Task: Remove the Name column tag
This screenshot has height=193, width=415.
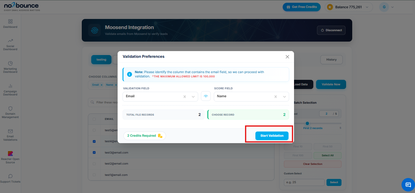Action: [116, 85]
